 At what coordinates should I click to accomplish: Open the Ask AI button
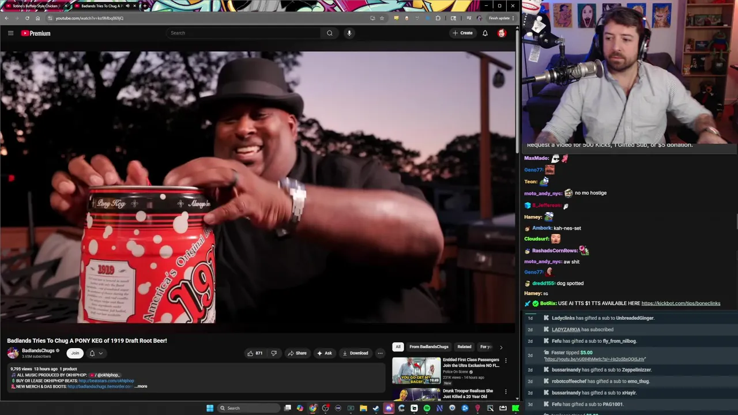click(324, 353)
